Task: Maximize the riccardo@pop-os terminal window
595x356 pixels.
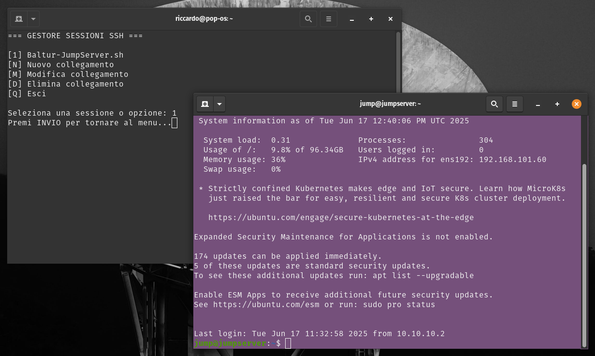Action: [371, 19]
